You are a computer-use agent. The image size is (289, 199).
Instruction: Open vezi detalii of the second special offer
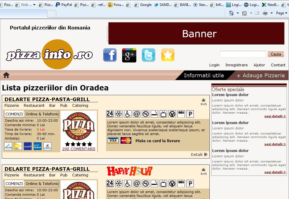pyautogui.click(x=275, y=144)
